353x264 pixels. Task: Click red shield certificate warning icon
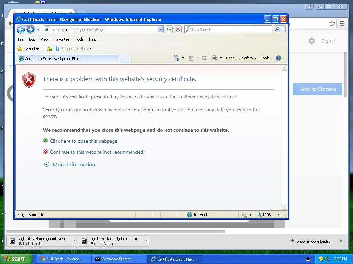29,80
